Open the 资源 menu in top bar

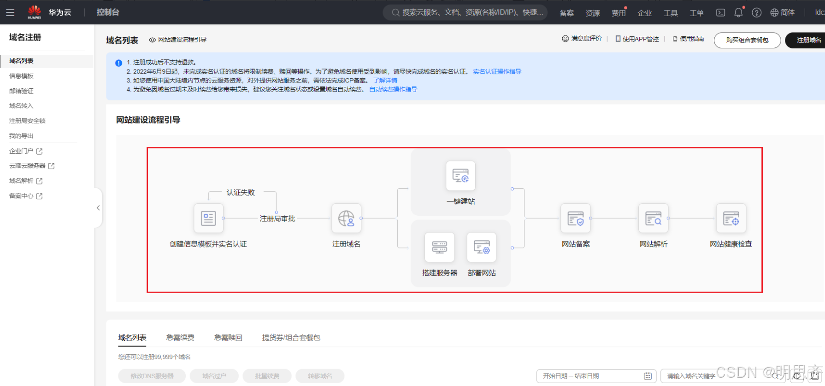pos(593,13)
